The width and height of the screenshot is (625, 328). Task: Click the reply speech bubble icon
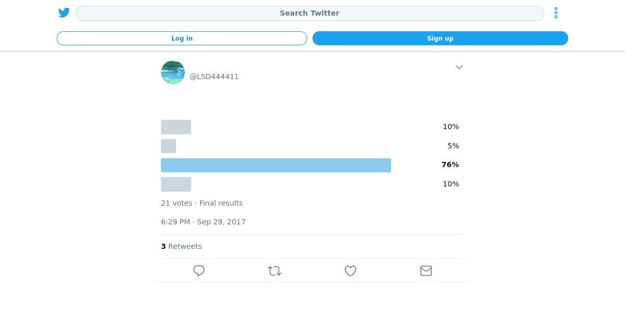[199, 271]
